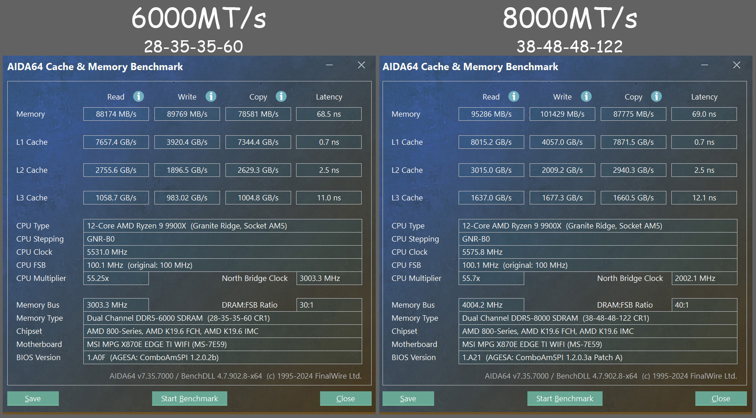Select Memory write value 101429 MB/s
The width and height of the screenshot is (756, 418).
pyautogui.click(x=562, y=114)
